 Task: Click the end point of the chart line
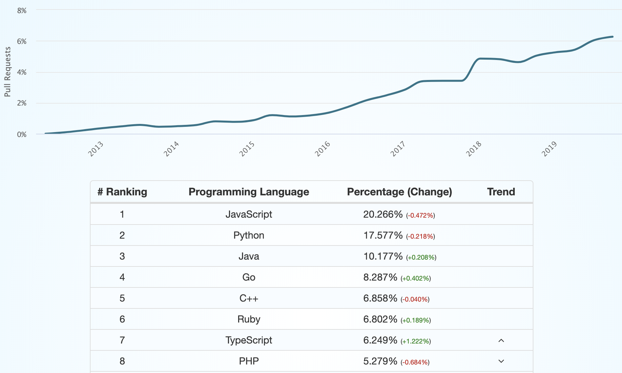tap(612, 37)
